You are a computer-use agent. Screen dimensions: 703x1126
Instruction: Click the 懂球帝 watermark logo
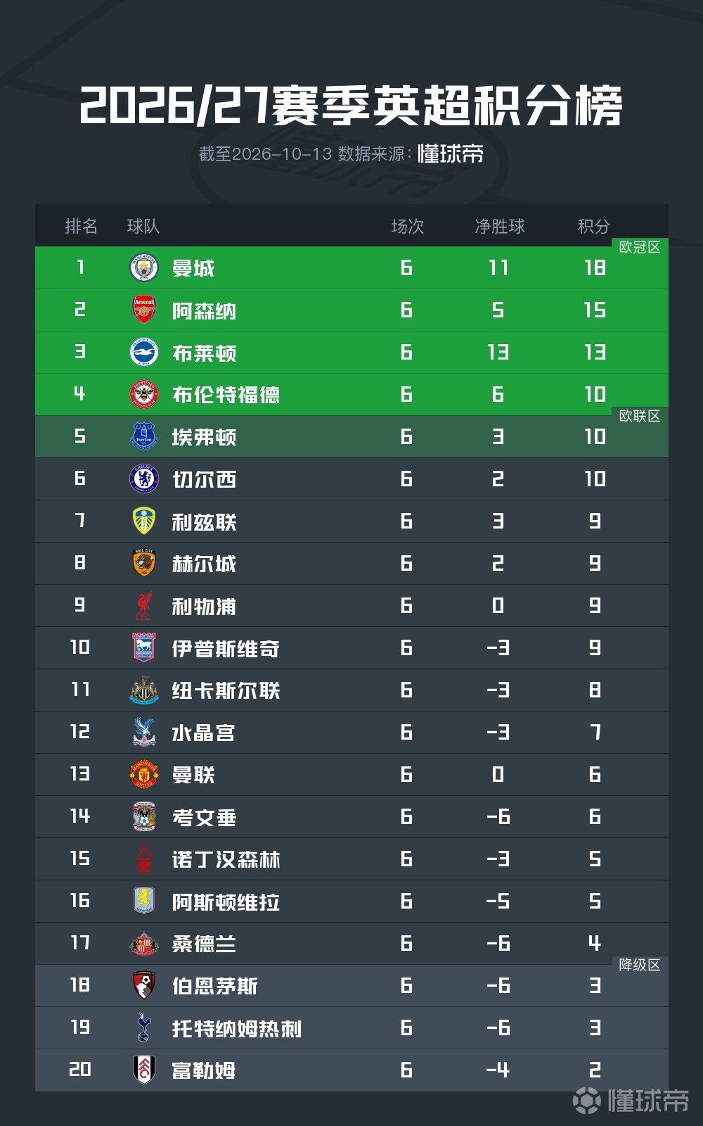pos(631,1100)
